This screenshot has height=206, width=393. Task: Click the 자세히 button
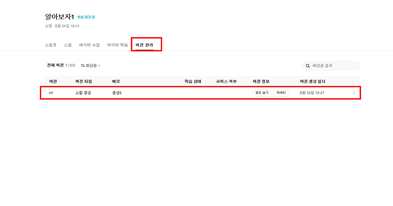tap(281, 92)
